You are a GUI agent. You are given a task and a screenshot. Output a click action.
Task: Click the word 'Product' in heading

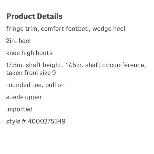[21, 16]
